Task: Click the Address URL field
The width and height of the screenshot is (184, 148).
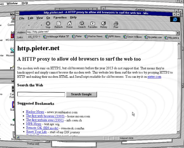Action: pos(101,32)
